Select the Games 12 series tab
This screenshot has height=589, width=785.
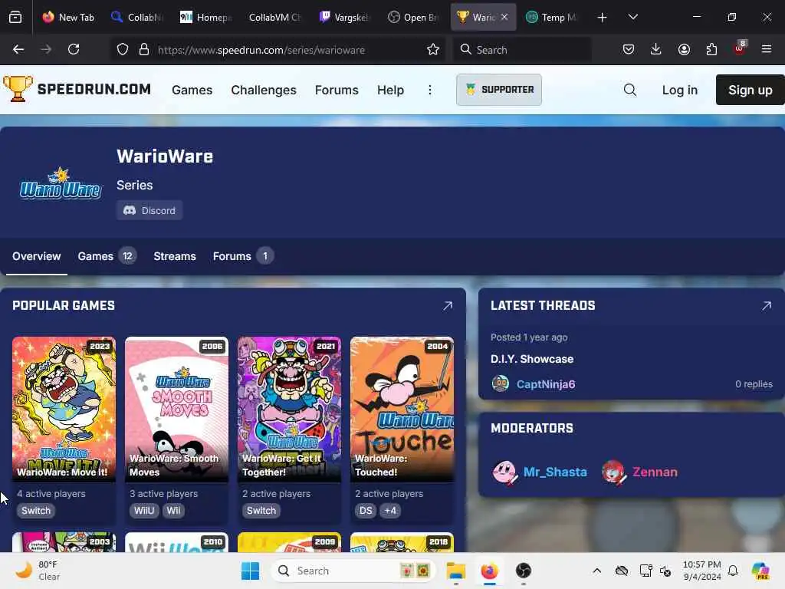click(x=107, y=256)
